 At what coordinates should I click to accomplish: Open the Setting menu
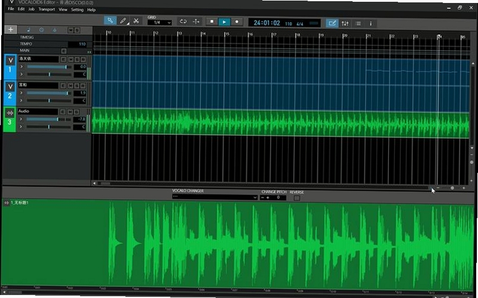click(77, 10)
